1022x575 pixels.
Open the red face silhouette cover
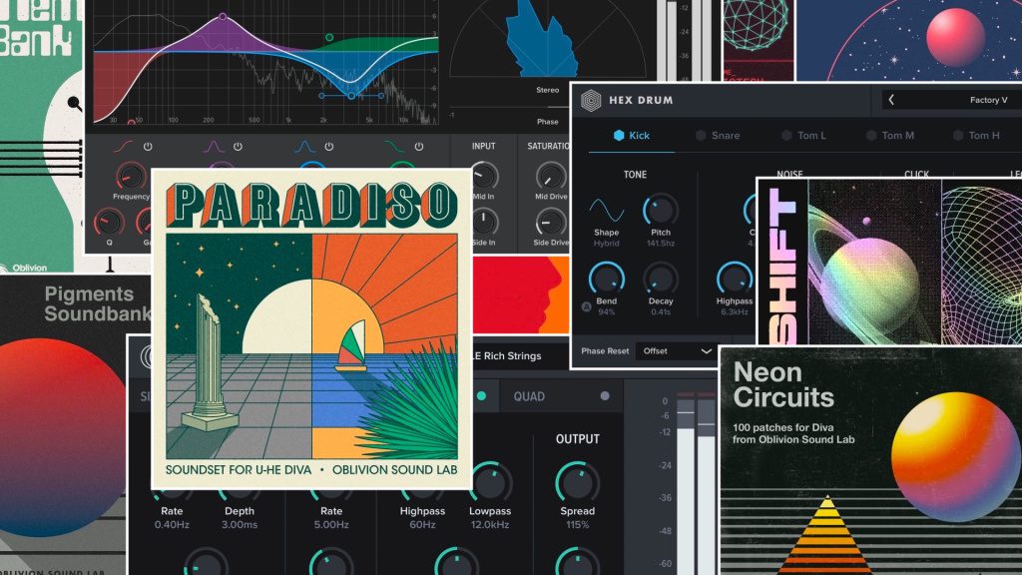pos(520,294)
